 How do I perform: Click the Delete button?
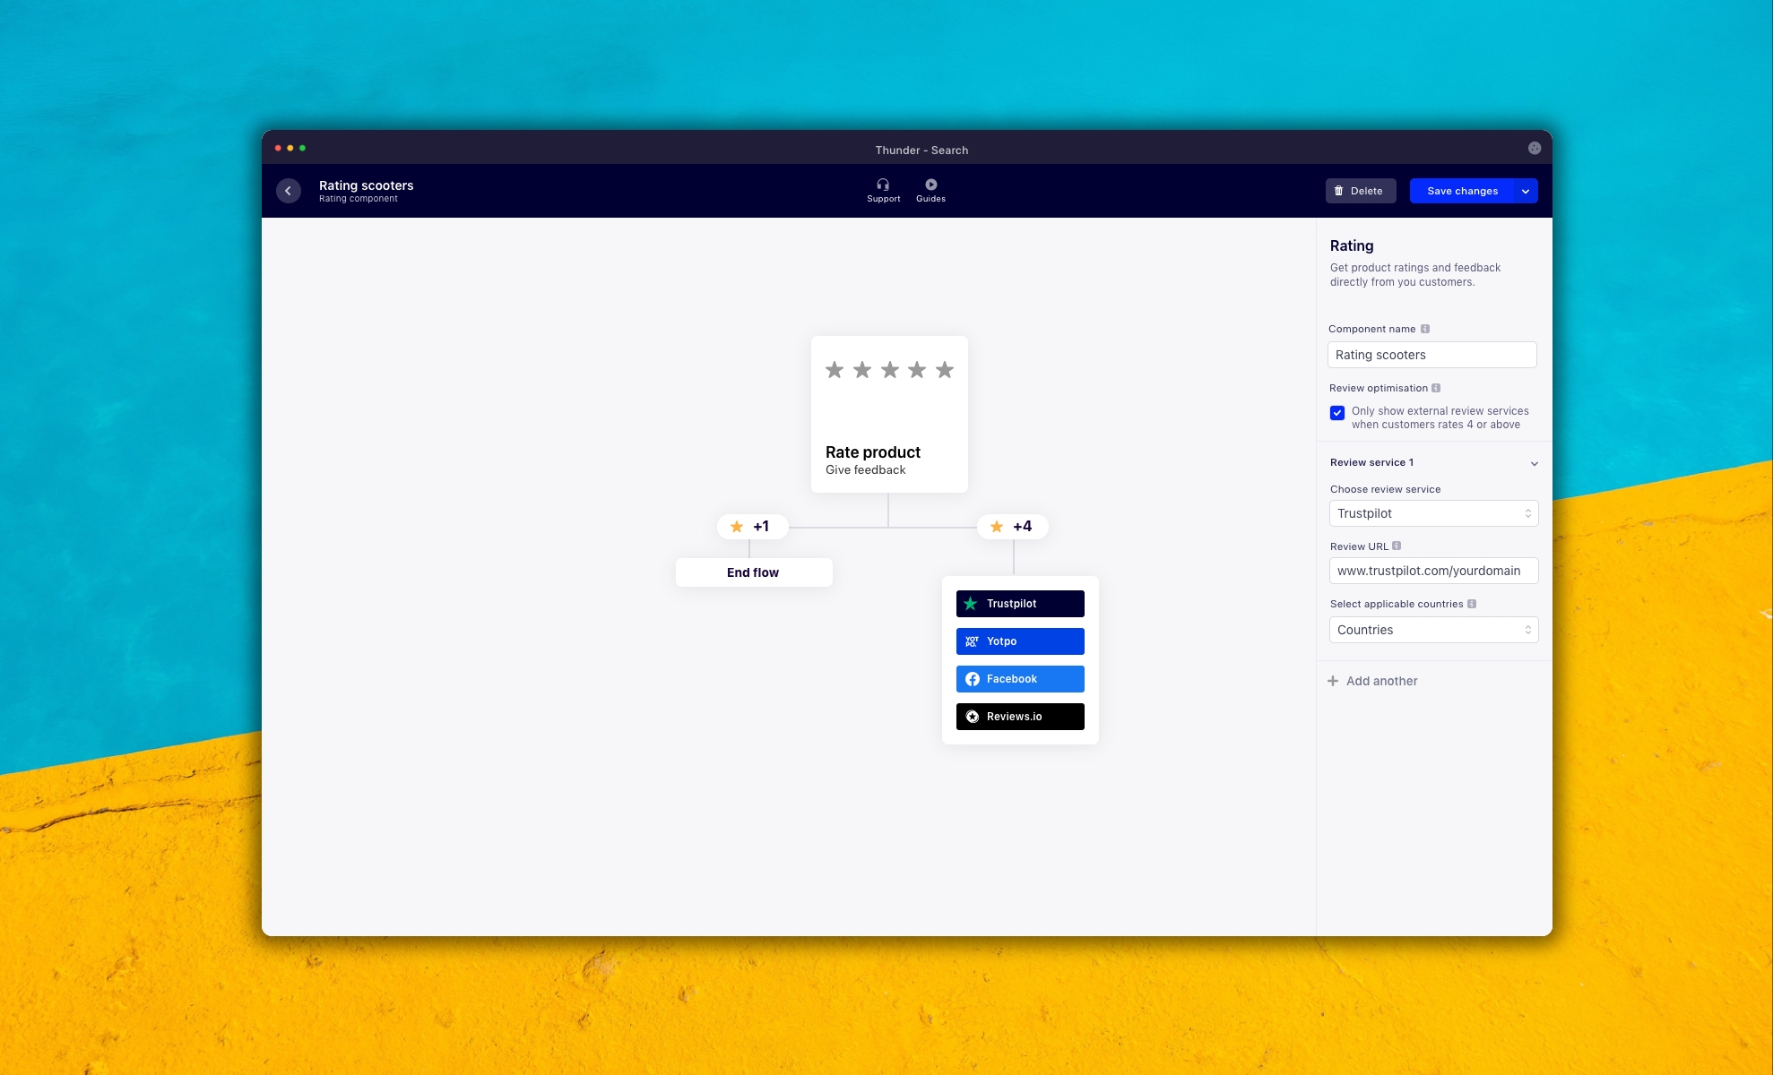pos(1360,191)
